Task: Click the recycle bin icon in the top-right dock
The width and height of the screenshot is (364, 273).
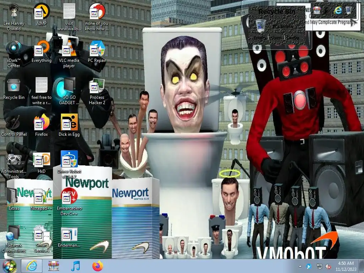Action: (x=348, y=10)
